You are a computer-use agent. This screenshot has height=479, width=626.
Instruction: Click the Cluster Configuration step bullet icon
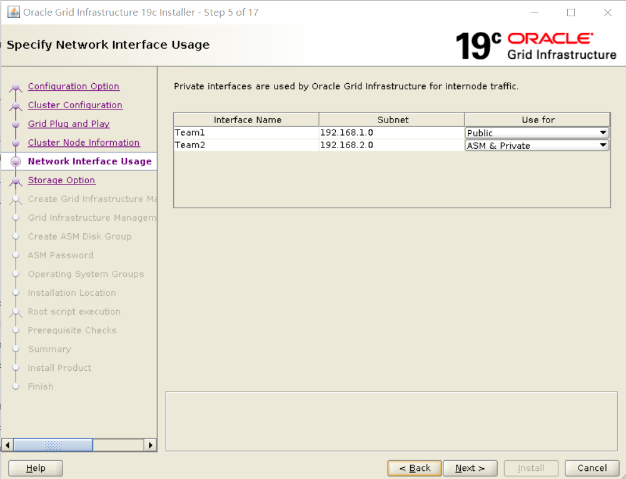coord(16,106)
